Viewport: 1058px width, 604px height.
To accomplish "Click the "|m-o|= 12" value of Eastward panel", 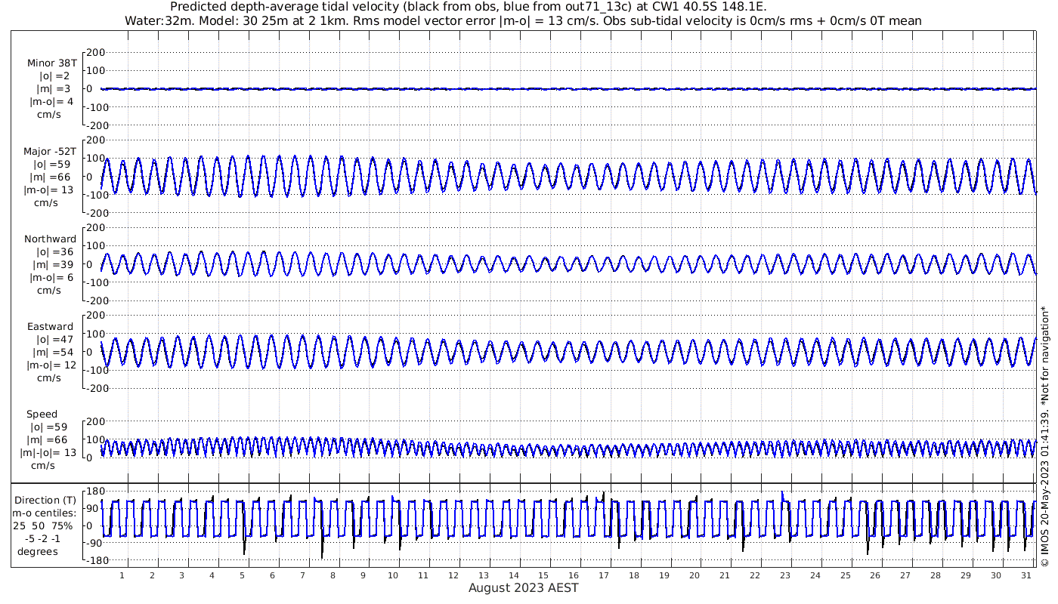I will tap(50, 365).
